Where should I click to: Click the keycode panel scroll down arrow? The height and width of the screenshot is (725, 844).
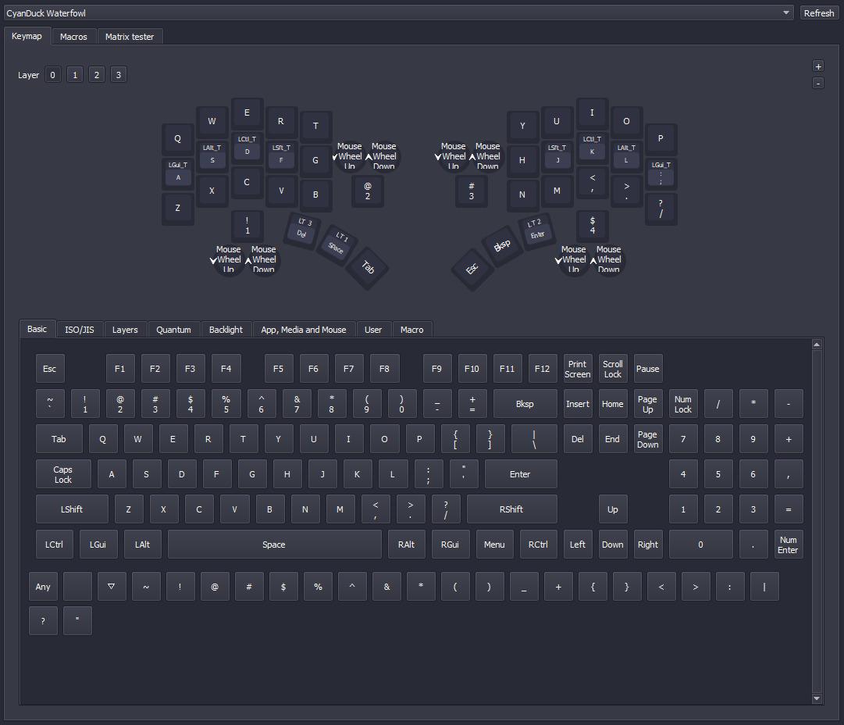point(817,698)
